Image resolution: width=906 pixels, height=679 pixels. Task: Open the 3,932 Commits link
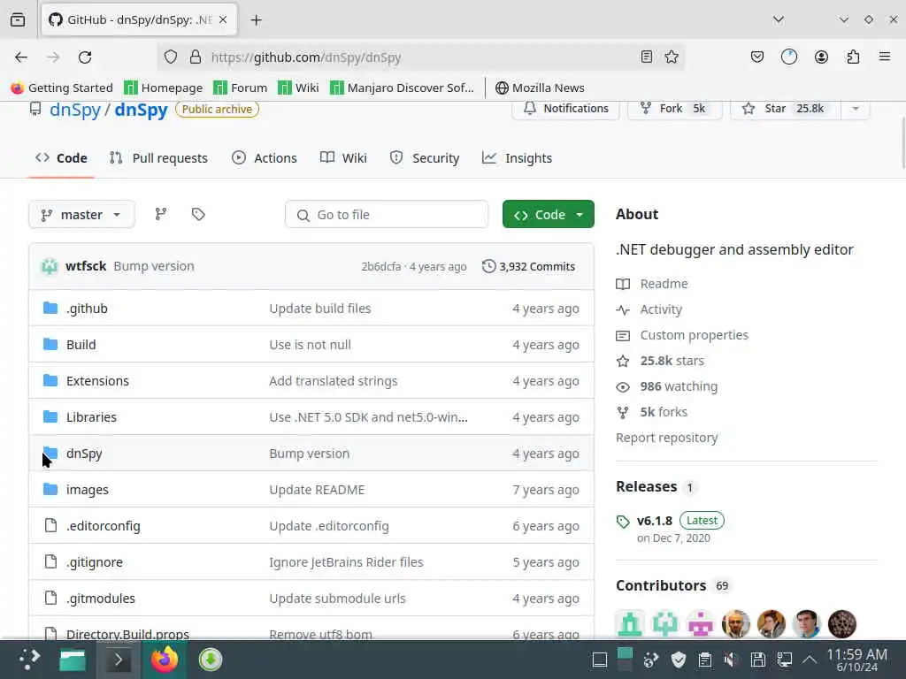(x=529, y=266)
